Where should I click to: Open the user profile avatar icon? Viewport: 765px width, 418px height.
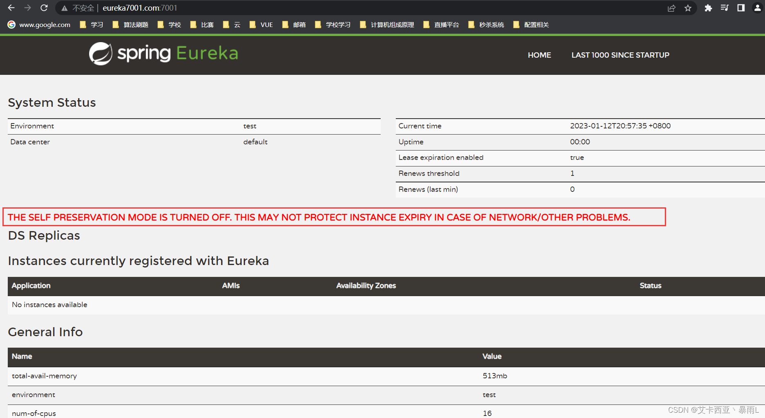click(757, 8)
